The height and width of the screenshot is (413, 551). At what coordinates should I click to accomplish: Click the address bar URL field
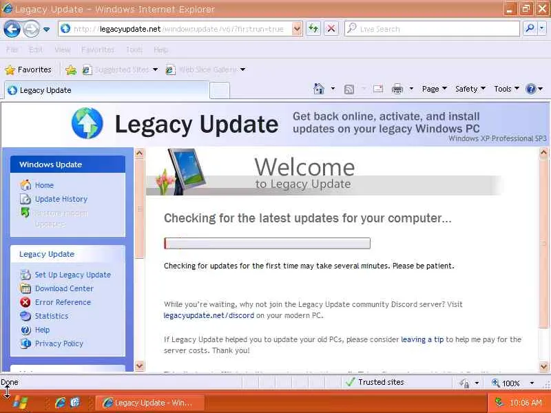point(176,29)
